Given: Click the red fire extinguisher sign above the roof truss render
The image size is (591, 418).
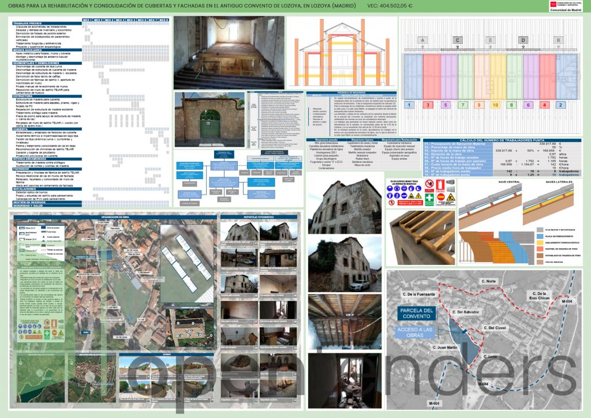Looking at the screenshot, I should click(x=440, y=185).
